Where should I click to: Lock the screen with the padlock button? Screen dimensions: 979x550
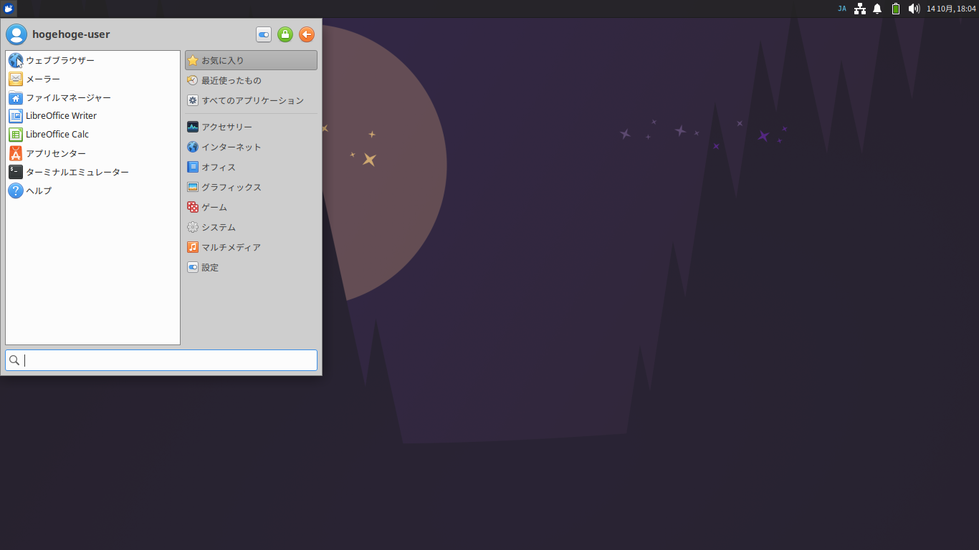[285, 34]
